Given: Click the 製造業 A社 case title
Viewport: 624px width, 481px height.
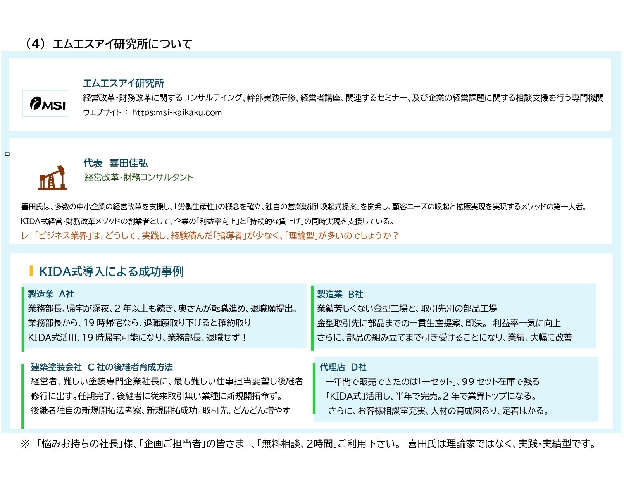Looking at the screenshot, I should pyautogui.click(x=51, y=294).
